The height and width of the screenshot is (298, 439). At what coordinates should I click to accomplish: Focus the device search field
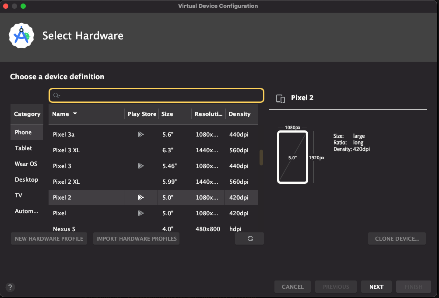coord(157,95)
